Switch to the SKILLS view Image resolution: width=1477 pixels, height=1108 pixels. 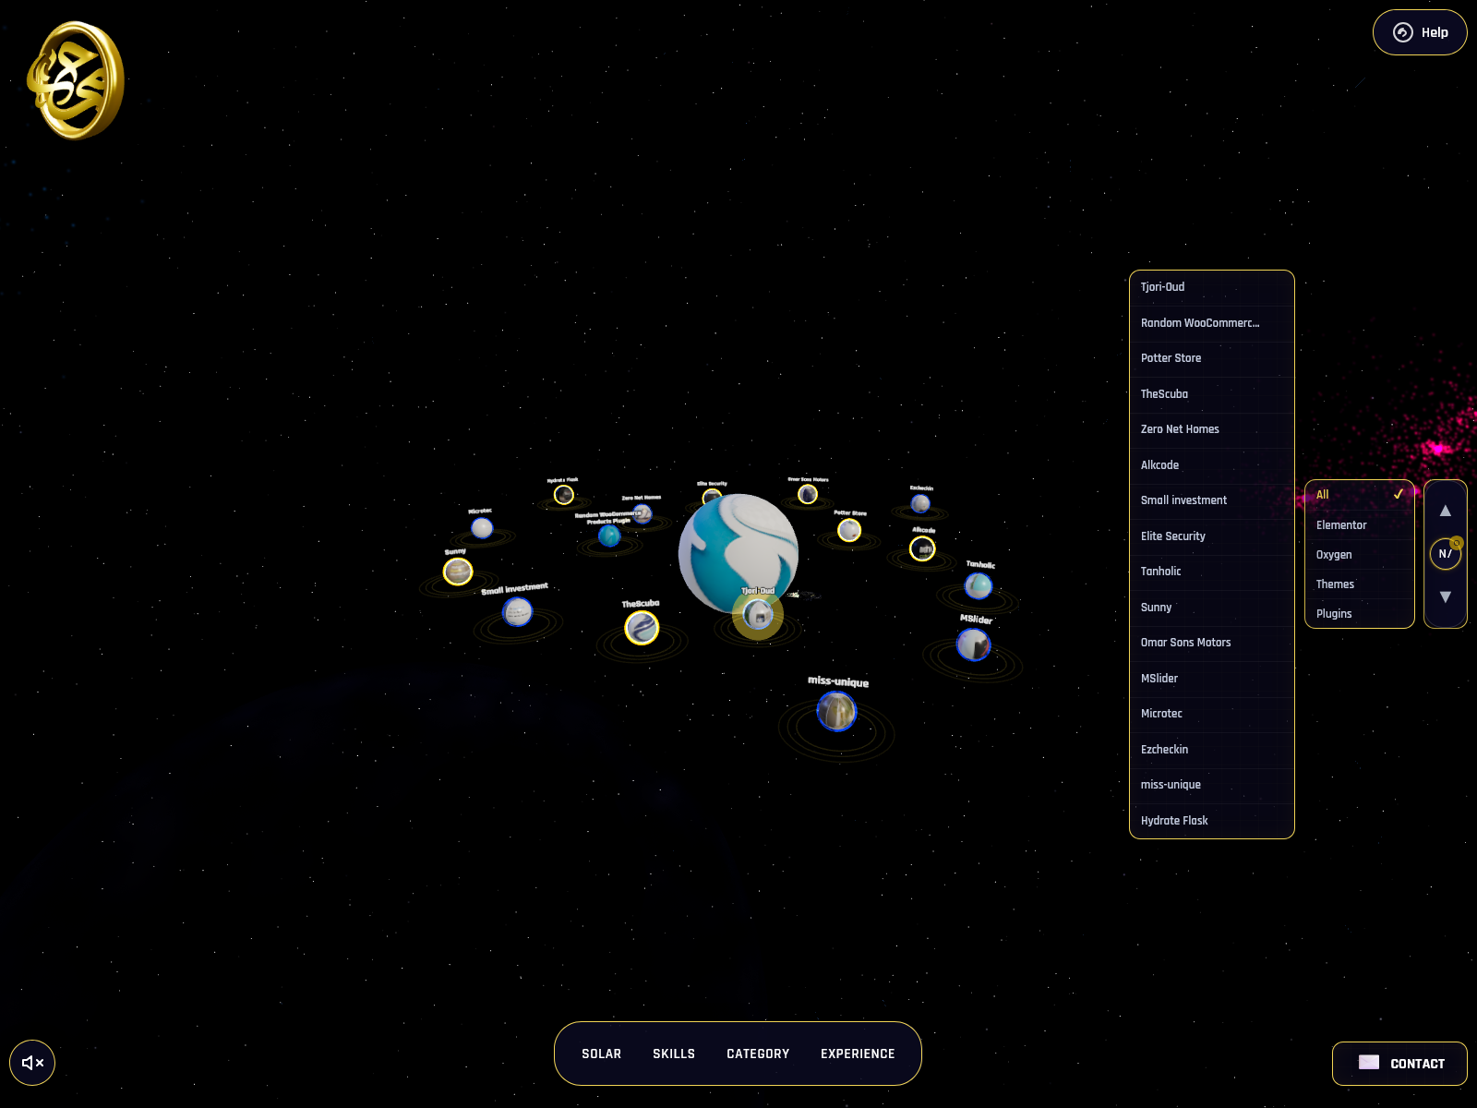point(674,1054)
